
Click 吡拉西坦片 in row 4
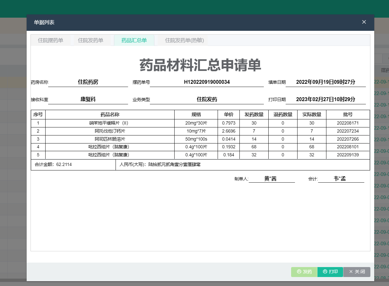coord(110,147)
